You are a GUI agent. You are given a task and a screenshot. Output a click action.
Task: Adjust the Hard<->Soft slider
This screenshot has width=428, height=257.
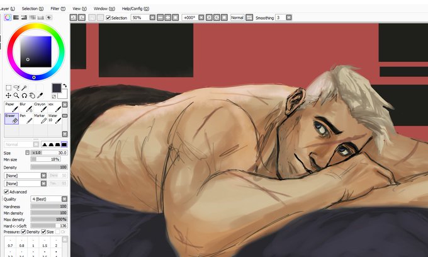pyautogui.click(x=49, y=226)
